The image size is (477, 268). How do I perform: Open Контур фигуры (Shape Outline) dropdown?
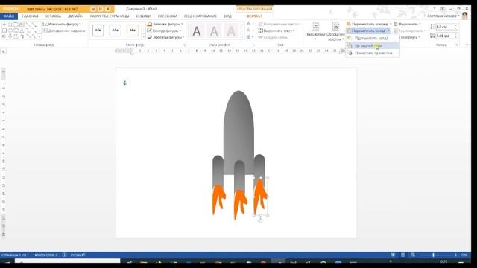(164, 31)
